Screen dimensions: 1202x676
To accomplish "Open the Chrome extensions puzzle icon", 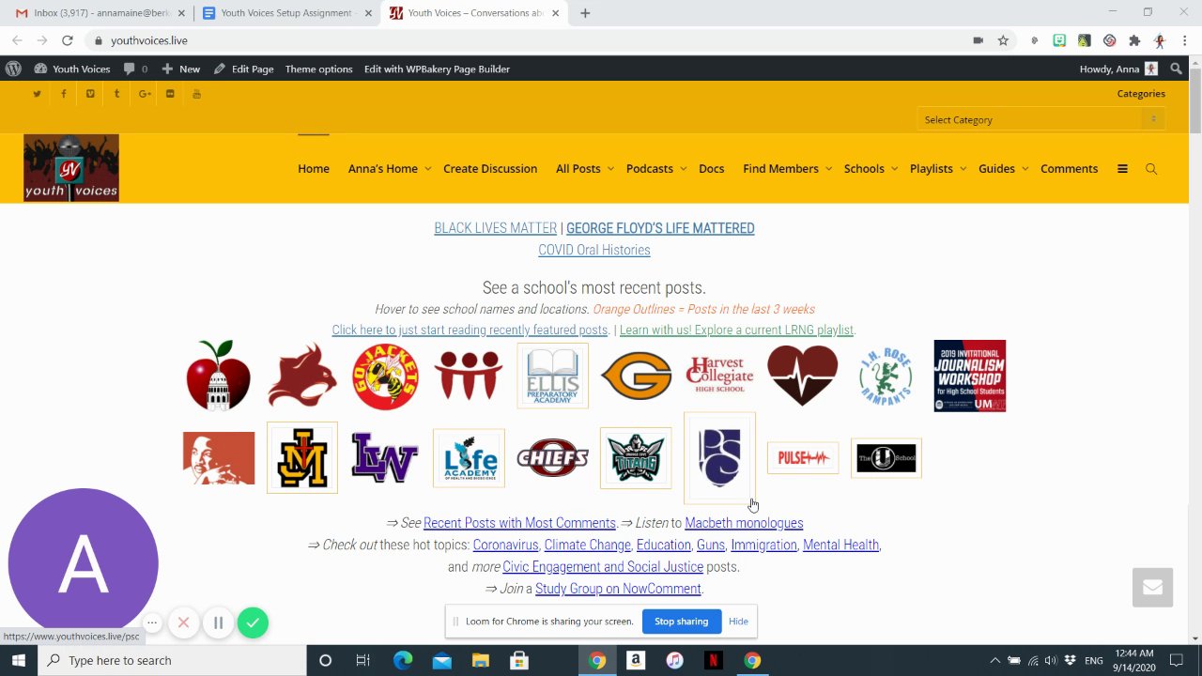I will (x=1134, y=40).
